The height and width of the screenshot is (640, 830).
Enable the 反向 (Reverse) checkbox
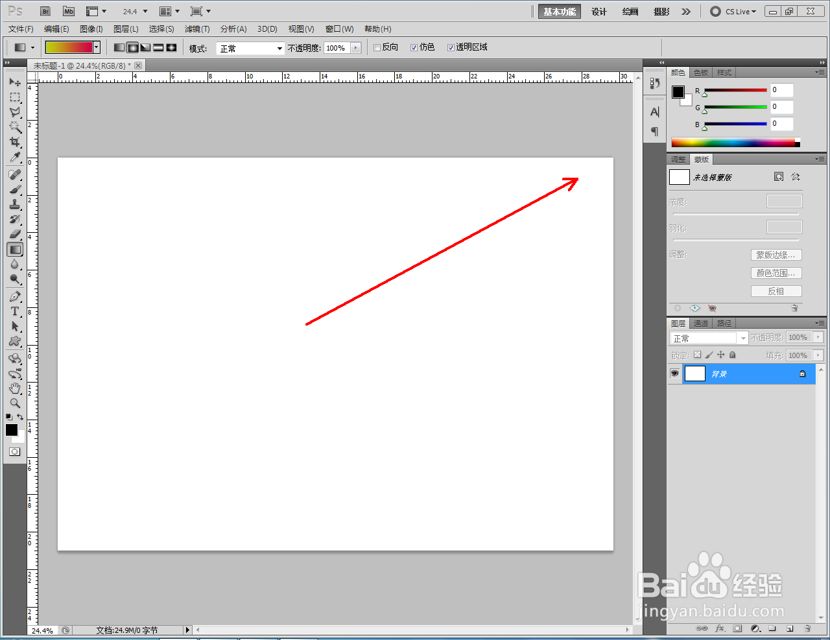click(x=377, y=47)
